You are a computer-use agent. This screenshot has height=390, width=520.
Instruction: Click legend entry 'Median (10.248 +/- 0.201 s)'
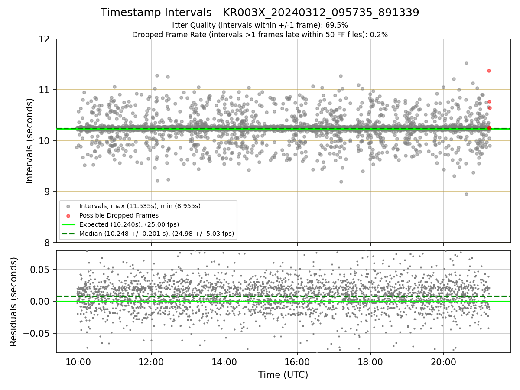coord(157,234)
